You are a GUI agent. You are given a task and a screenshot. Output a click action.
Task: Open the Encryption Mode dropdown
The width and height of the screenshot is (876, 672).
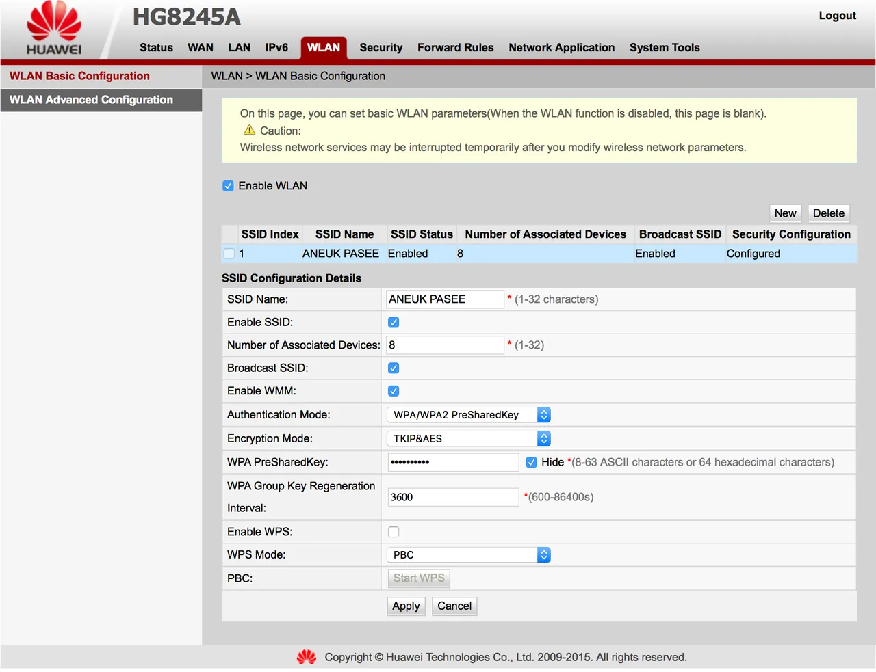point(469,439)
